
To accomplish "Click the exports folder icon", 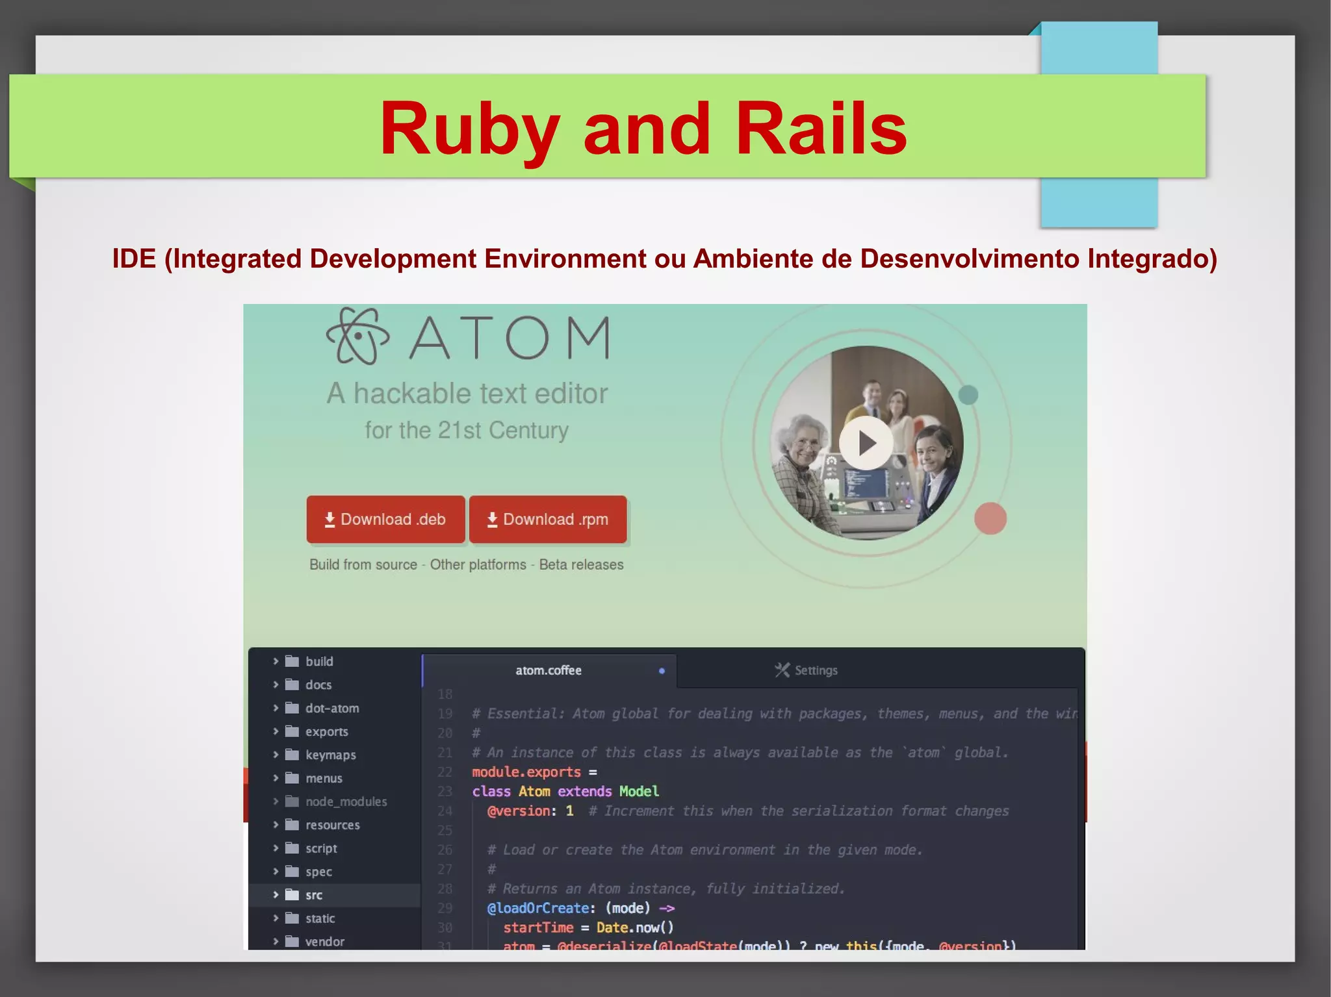I will 292,731.
